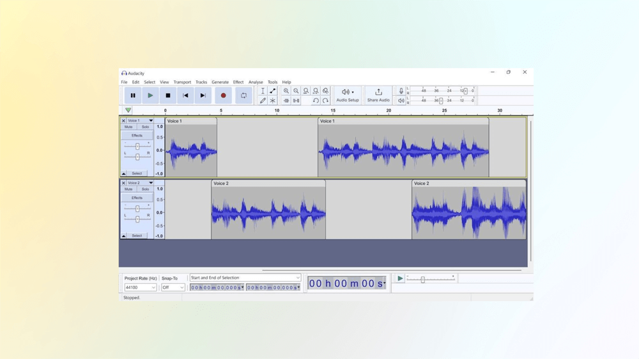Screen dimensions: 639x359
Task: Open the Help menu
Action: point(286,82)
